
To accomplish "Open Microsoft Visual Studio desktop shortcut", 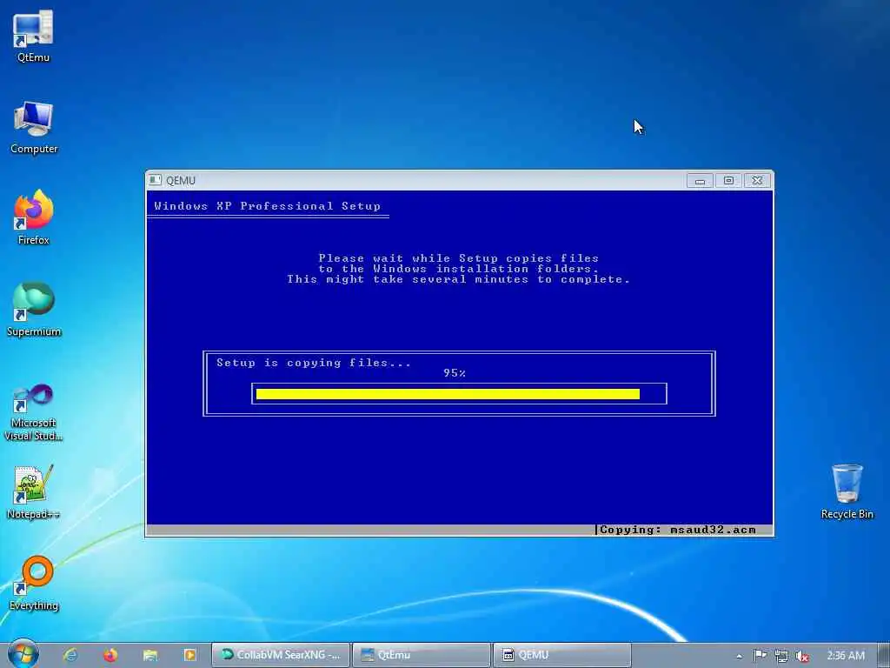I will click(34, 412).
